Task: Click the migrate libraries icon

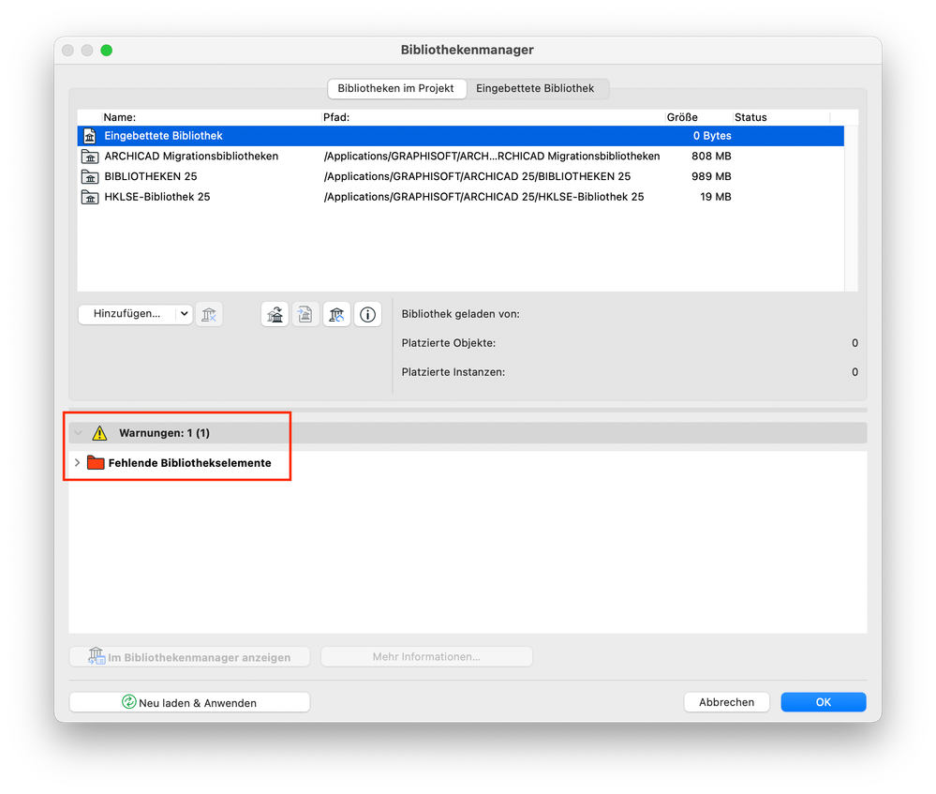Action: click(275, 314)
